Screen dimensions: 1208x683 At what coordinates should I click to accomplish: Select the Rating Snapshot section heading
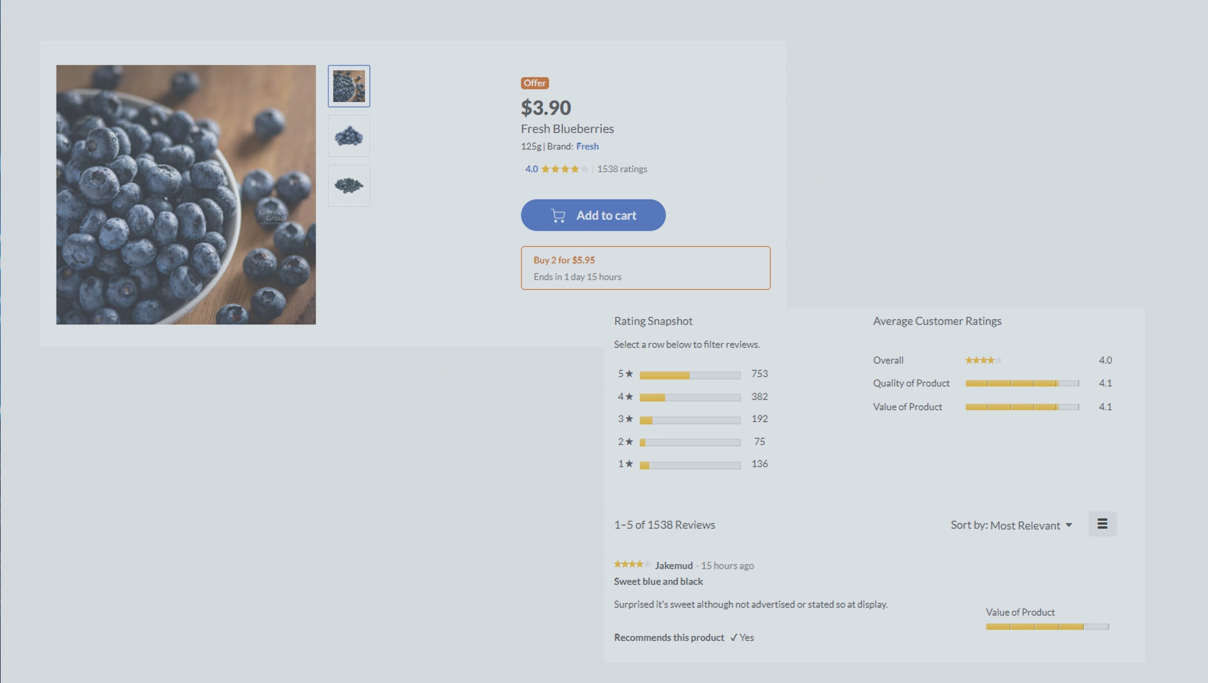(x=653, y=321)
